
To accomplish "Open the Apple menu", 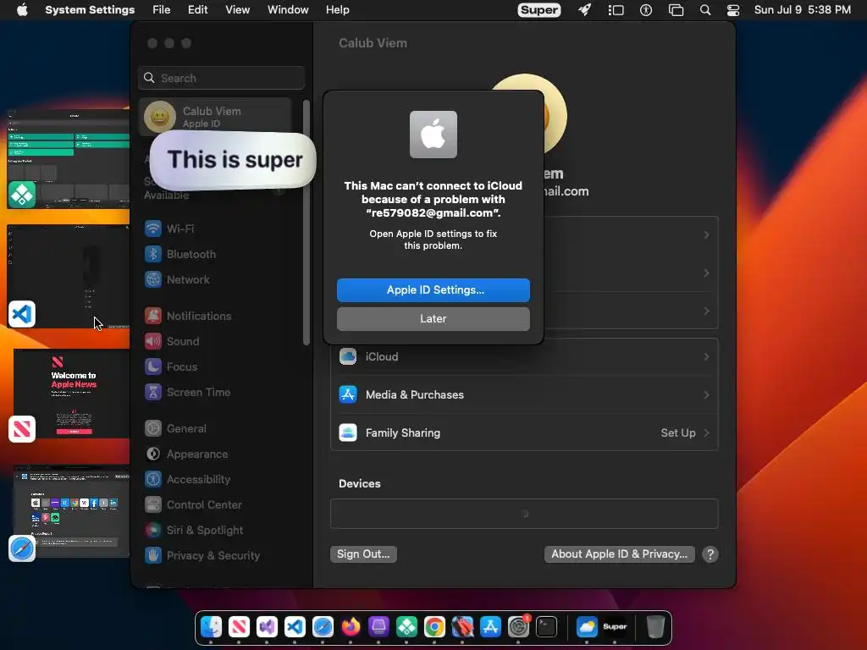I will pyautogui.click(x=22, y=10).
